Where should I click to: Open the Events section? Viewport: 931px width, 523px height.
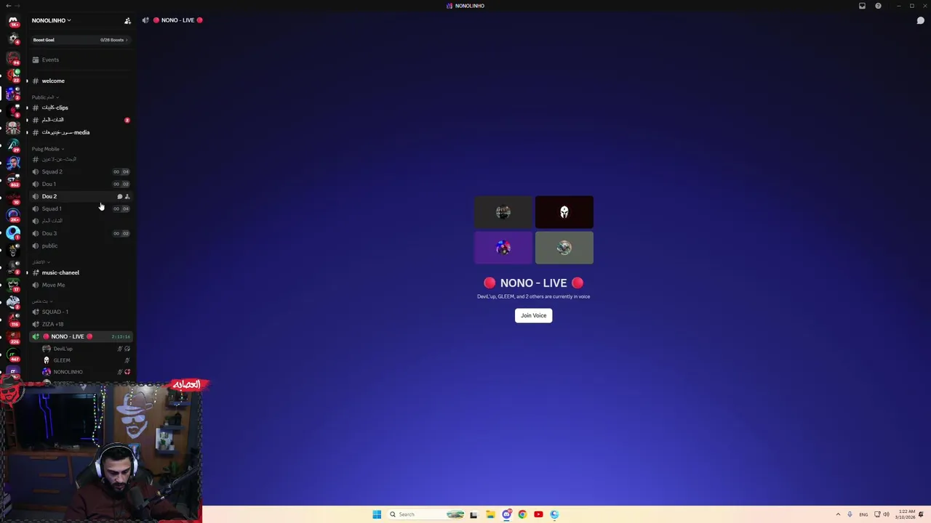[x=80, y=60]
